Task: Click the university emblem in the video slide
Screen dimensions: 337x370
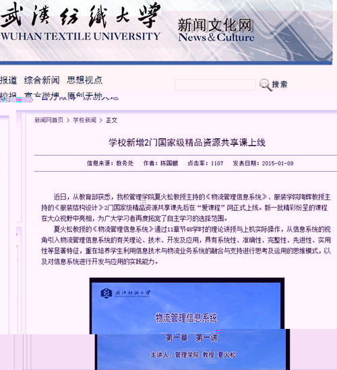Action: point(106,293)
